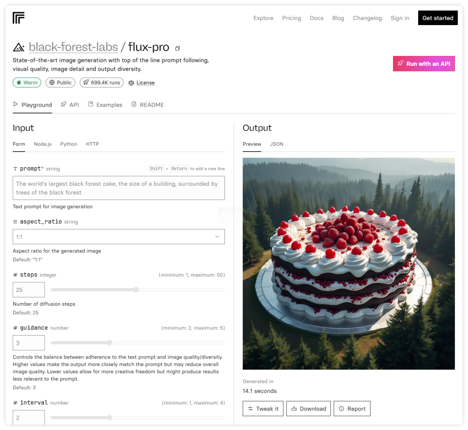
Task: Select the Python code tab
Action: (68, 144)
